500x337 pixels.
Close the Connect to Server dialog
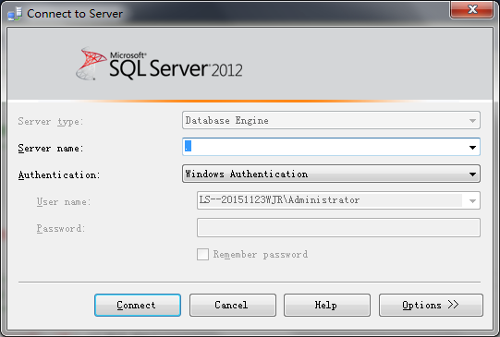tap(472, 9)
